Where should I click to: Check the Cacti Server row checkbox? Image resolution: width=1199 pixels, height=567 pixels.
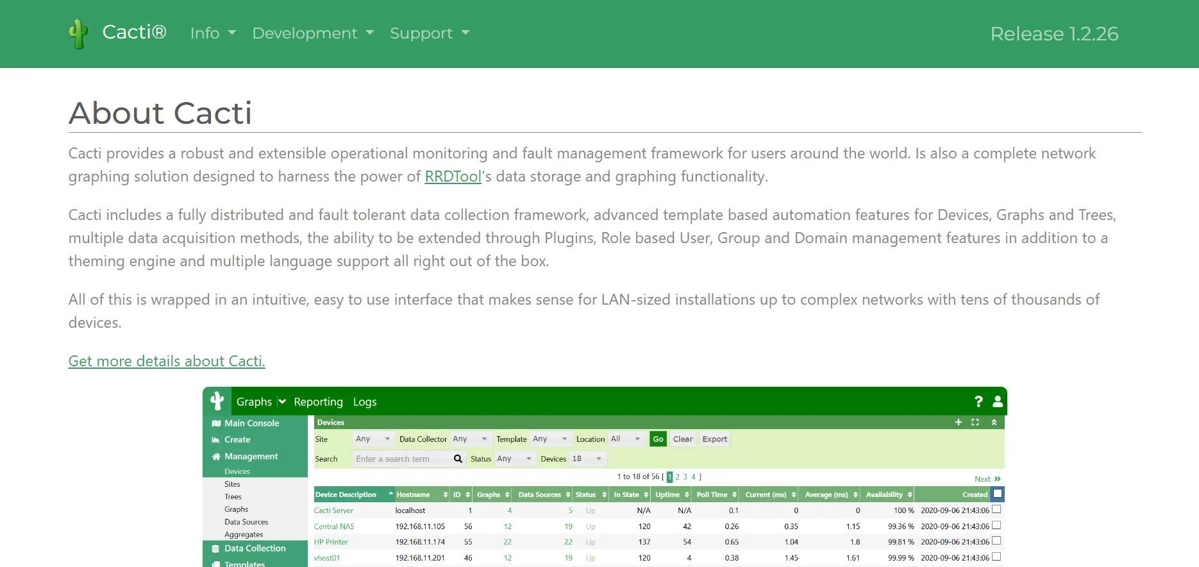point(996,509)
